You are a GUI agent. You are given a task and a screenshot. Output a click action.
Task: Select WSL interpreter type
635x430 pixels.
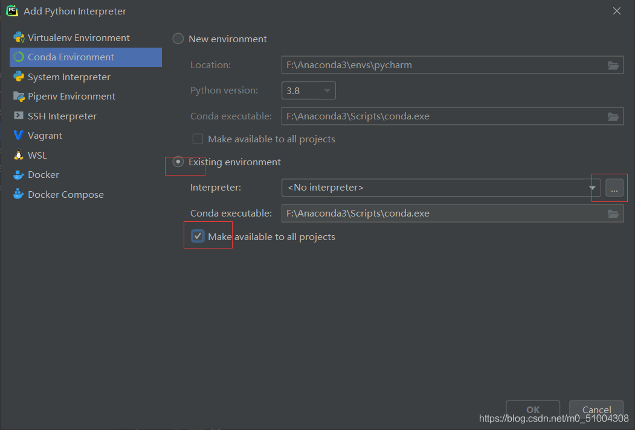[x=85, y=155]
